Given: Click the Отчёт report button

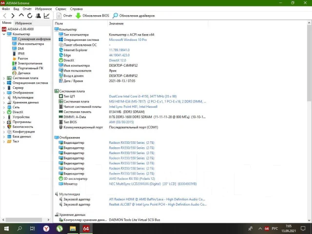Looking at the screenshot, I should pyautogui.click(x=64, y=16).
